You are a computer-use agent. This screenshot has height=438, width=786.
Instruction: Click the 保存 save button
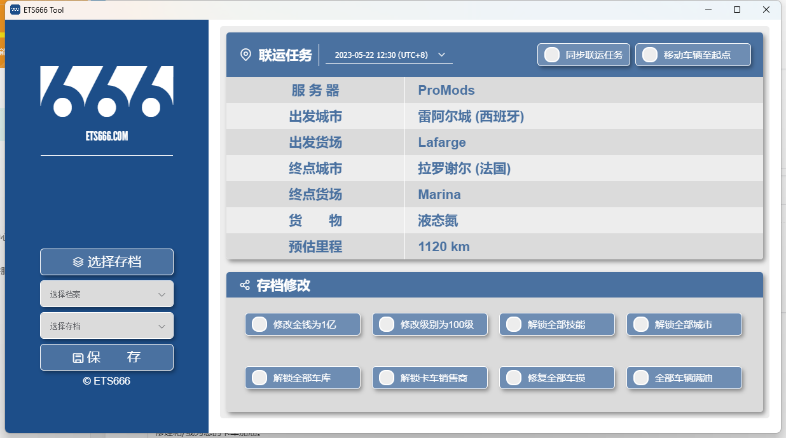coord(107,357)
